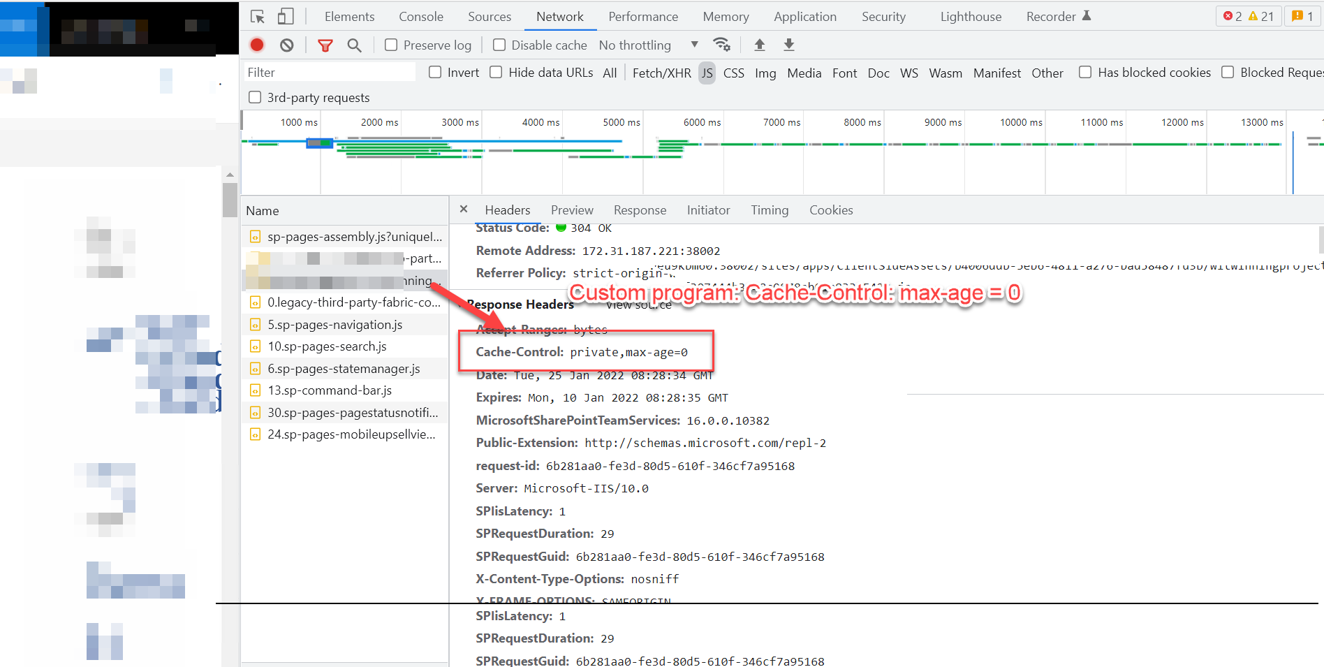The height and width of the screenshot is (667, 1324).
Task: Open the network filter bar
Action: pyautogui.click(x=325, y=44)
